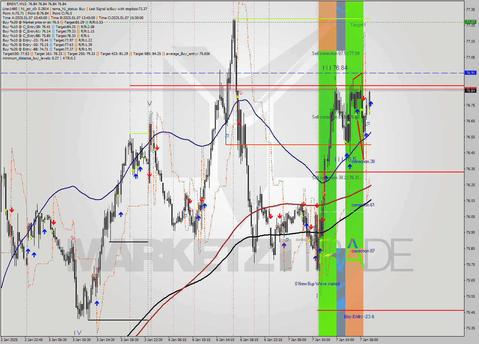Click the 75.75 price axis value
479x344 pixels.
(470, 264)
